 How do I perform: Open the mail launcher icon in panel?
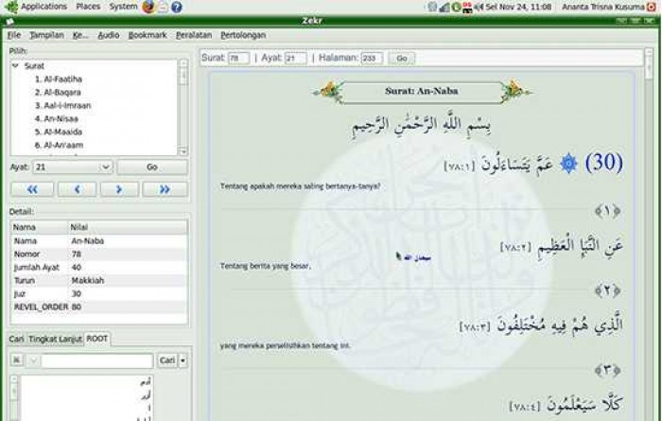(x=163, y=7)
